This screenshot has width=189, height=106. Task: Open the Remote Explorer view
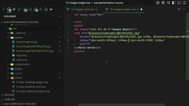click(30, 9)
